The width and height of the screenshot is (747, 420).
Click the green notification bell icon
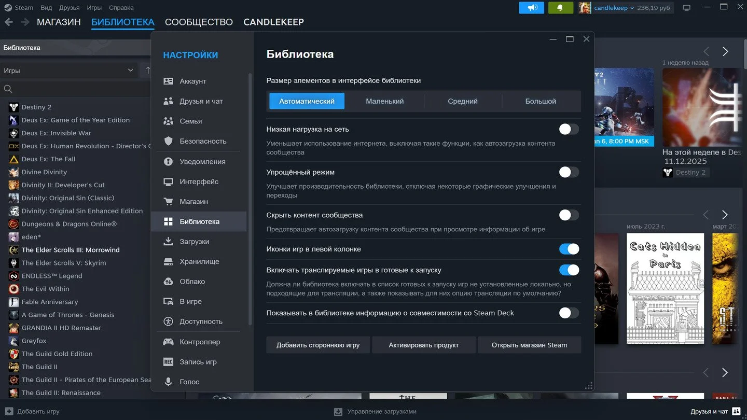click(560, 8)
